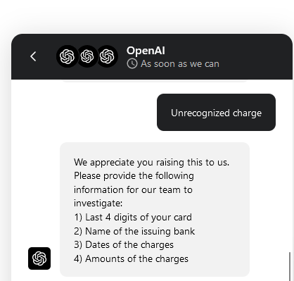The width and height of the screenshot is (294, 281).
Task: Click the middle OpenAI avatar in header
Action: (x=87, y=56)
